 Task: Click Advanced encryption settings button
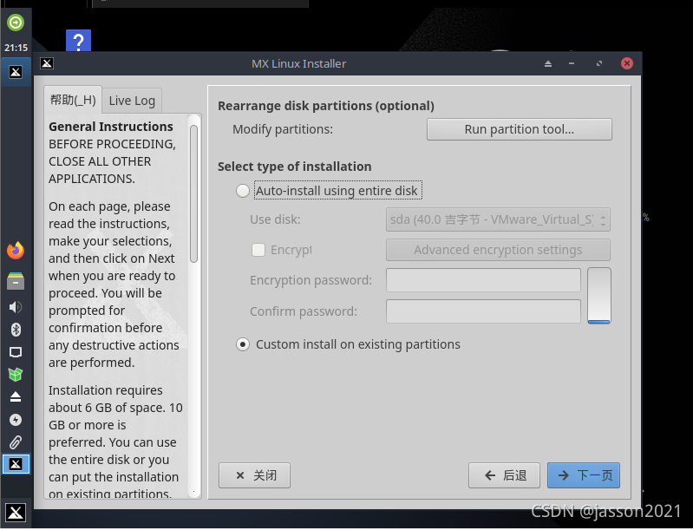498,250
